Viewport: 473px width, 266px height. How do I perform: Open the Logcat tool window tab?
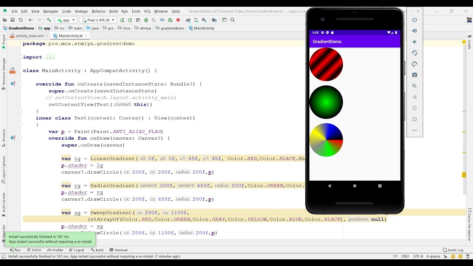tap(76, 250)
